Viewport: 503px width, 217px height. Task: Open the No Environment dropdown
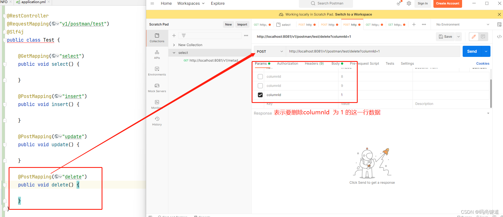pyautogui.click(x=463, y=24)
